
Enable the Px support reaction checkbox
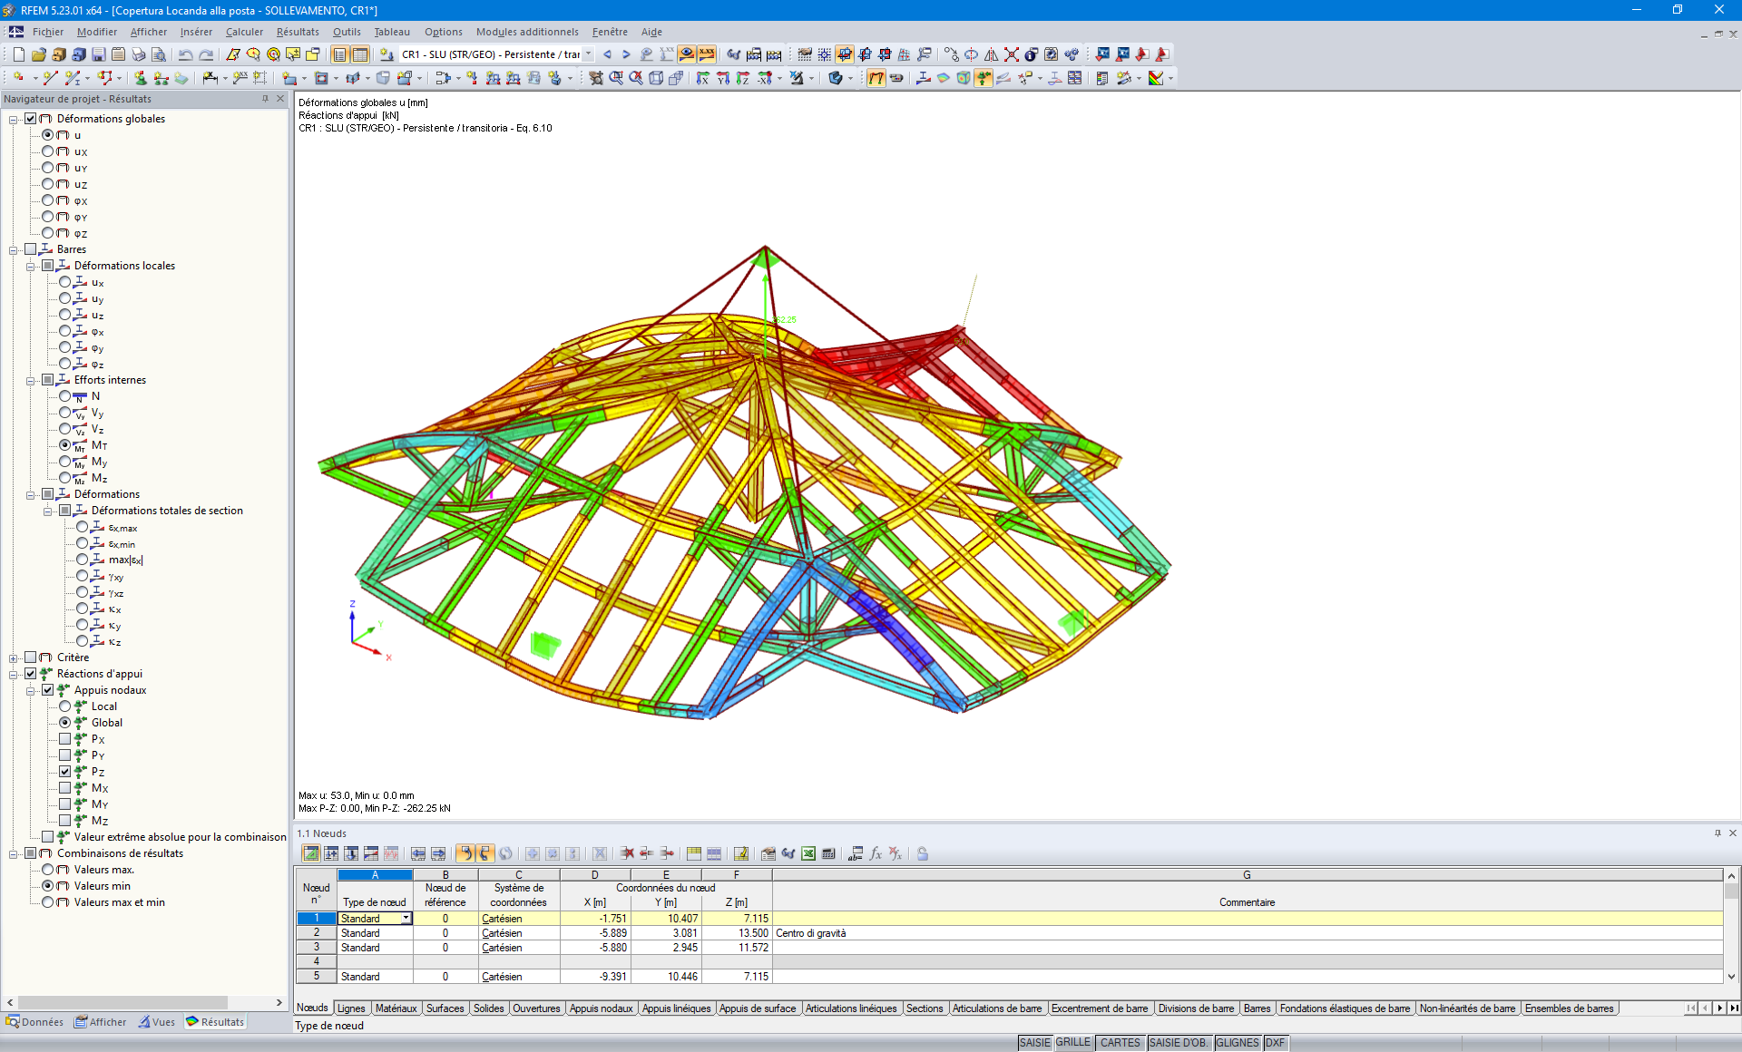click(65, 739)
